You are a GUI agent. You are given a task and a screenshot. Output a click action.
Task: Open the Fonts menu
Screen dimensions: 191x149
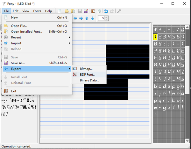point(37,11)
